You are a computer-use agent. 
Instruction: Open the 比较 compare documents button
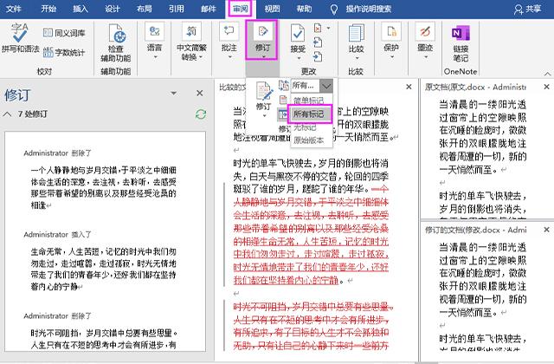click(x=356, y=42)
